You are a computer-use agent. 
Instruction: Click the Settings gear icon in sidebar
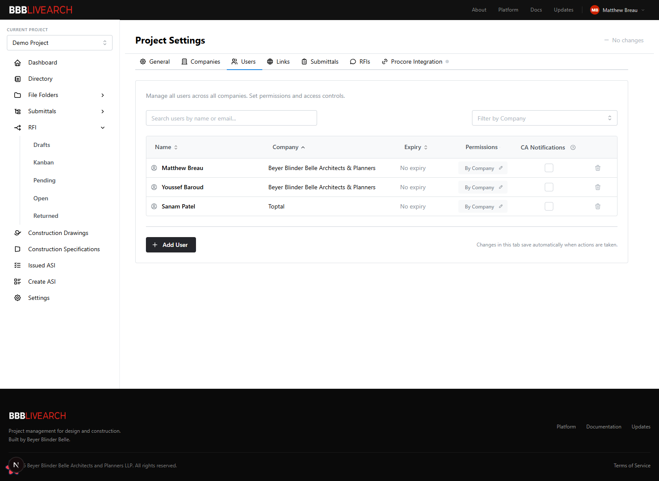[18, 298]
